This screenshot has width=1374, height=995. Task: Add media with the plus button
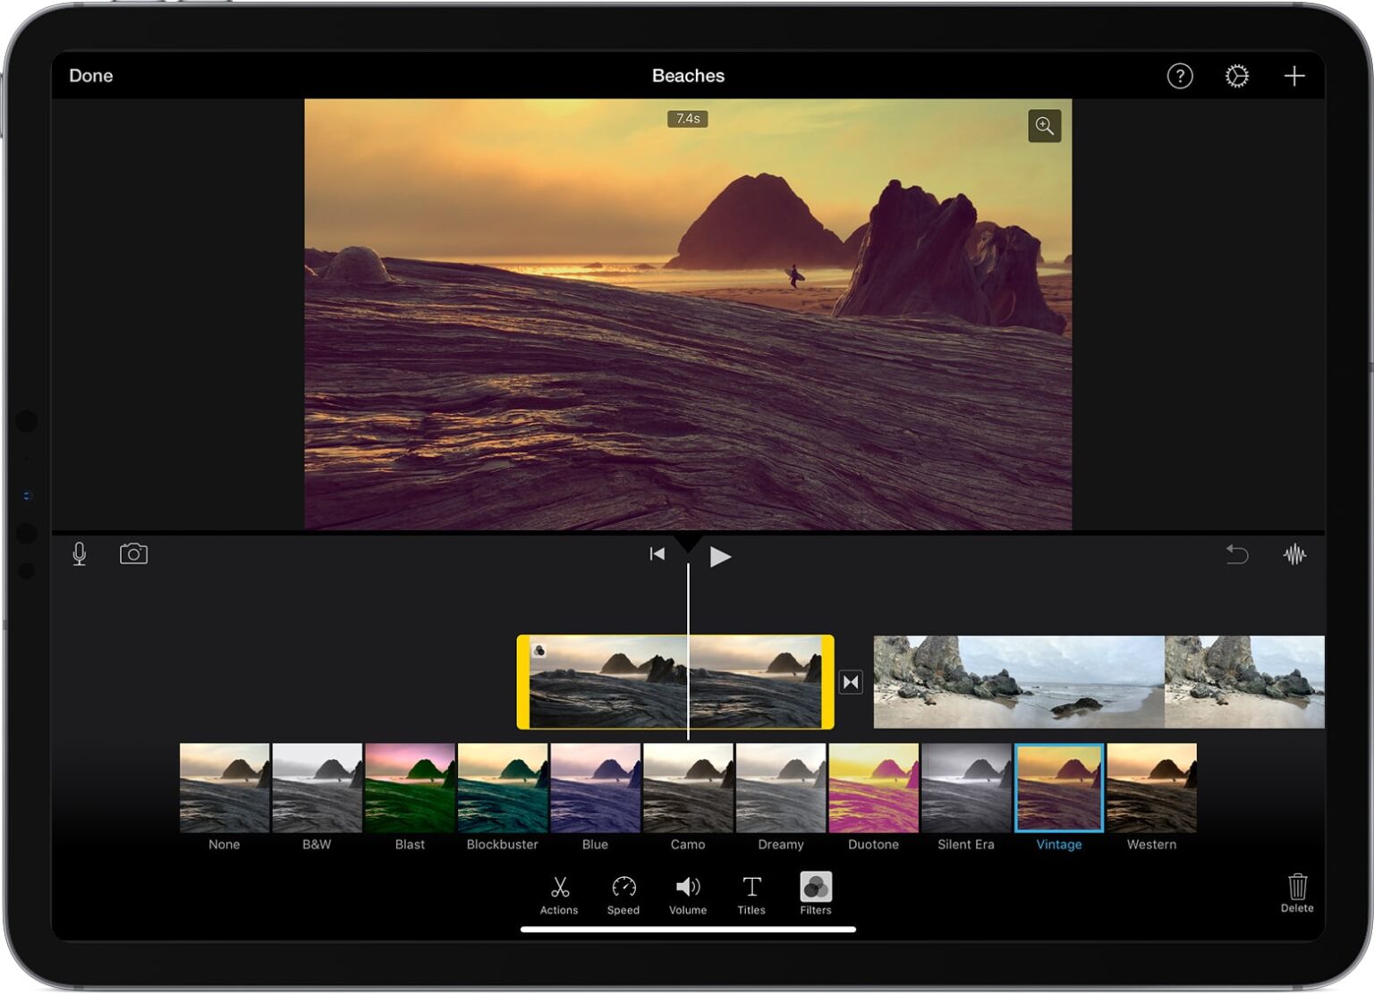point(1293,76)
